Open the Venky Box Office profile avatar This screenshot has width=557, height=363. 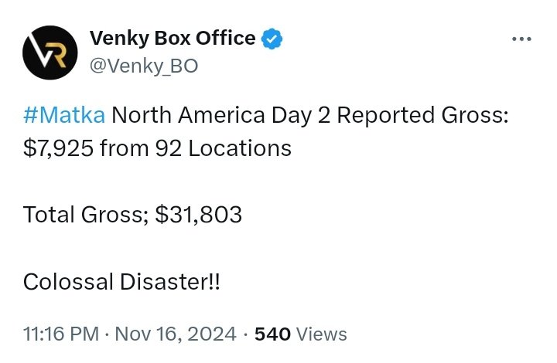click(50, 53)
